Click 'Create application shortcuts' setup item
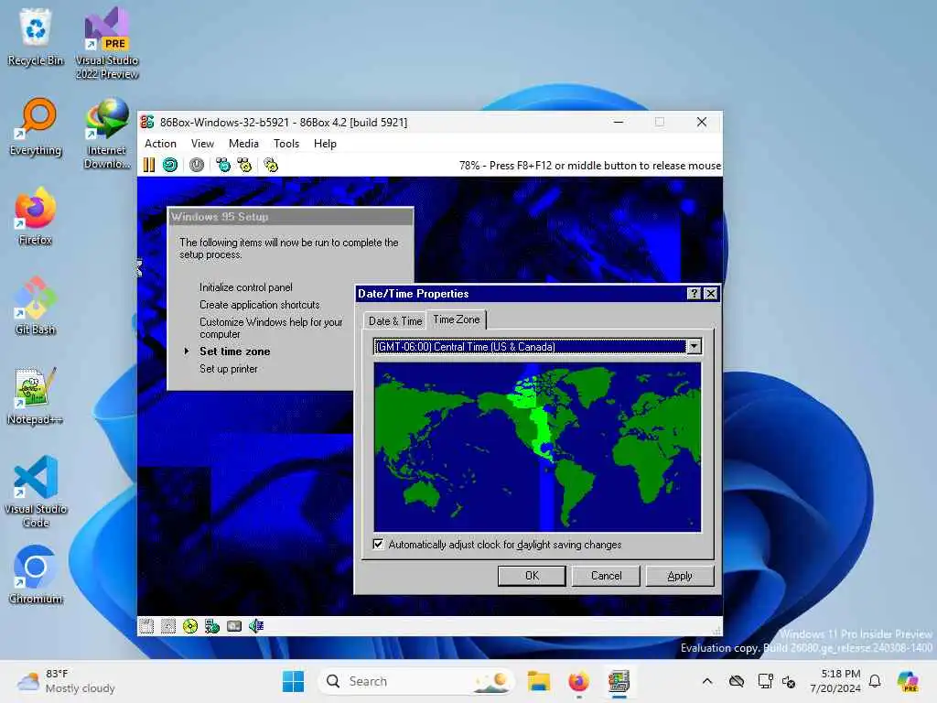Screen dimensions: 937x703 pos(259,305)
